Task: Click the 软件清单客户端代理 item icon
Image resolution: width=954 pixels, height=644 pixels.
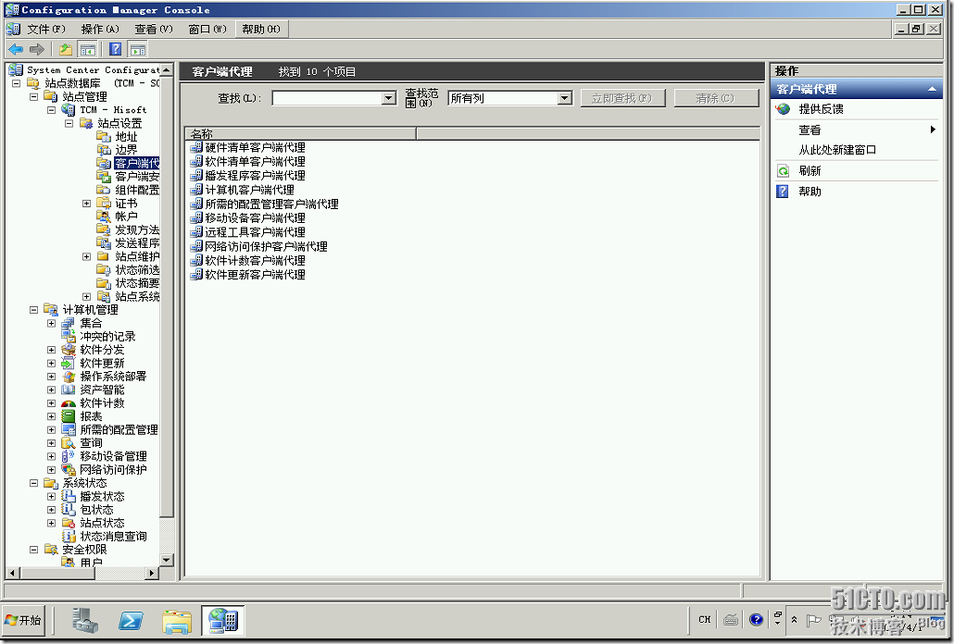Action: coord(196,161)
